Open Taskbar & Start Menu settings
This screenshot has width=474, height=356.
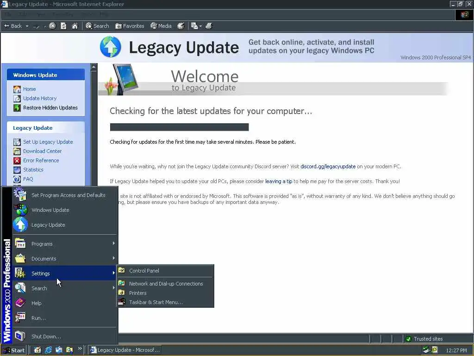[165, 302]
